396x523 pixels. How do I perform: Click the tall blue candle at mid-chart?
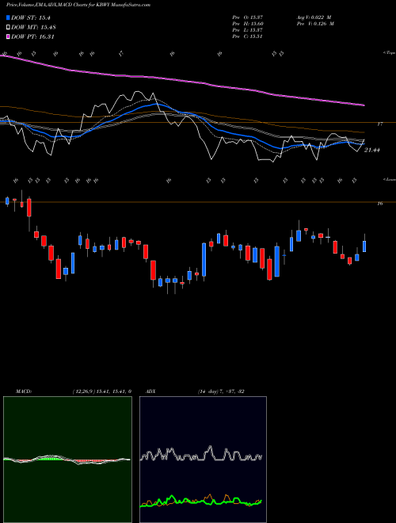pos(204,259)
